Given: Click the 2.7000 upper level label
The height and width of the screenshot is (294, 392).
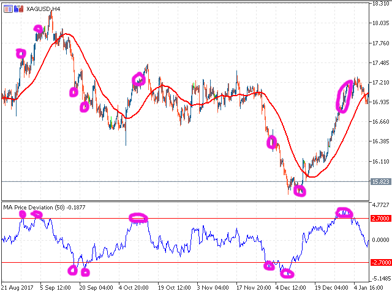Looking at the screenshot, I should pos(380,218).
